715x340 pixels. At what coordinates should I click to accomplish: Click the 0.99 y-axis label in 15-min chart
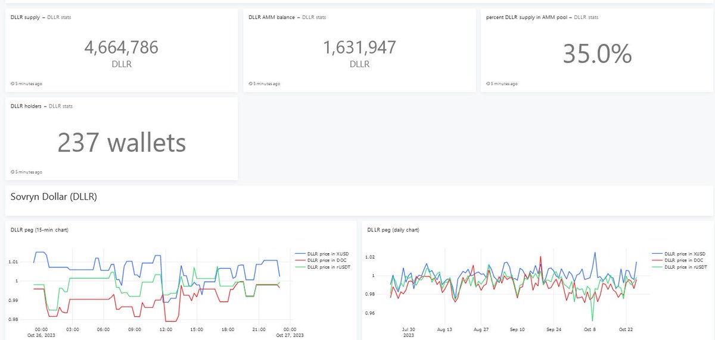click(x=14, y=300)
